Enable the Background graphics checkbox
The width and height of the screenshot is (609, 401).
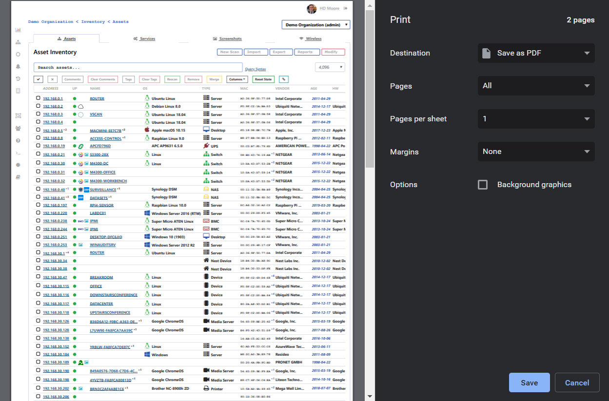[483, 185]
